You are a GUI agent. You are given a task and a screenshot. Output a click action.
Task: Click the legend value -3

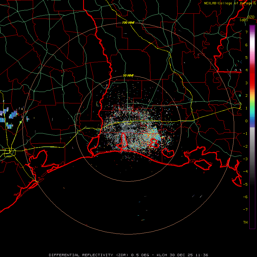pos(245,159)
